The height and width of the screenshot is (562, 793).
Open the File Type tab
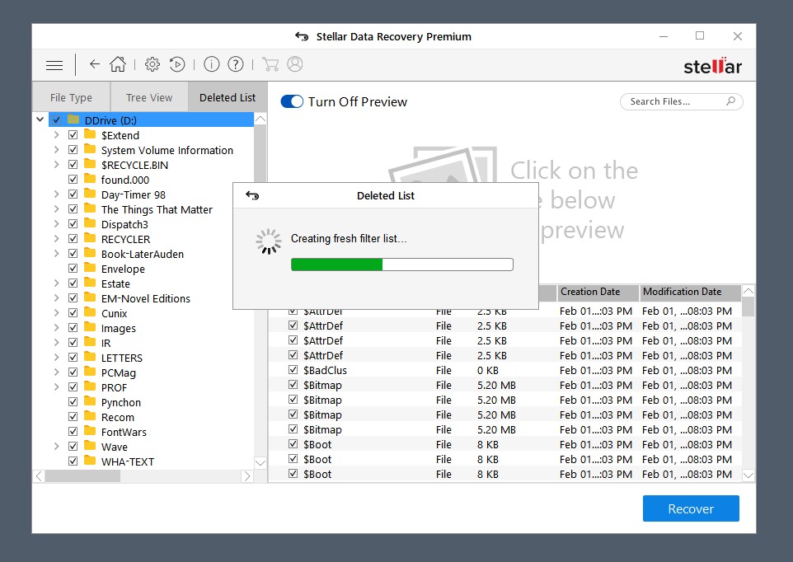(71, 96)
